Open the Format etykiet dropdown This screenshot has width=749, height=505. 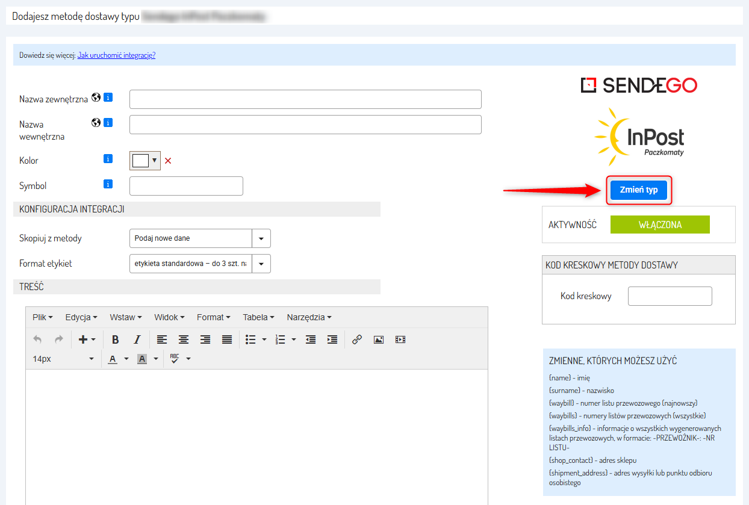[261, 264]
